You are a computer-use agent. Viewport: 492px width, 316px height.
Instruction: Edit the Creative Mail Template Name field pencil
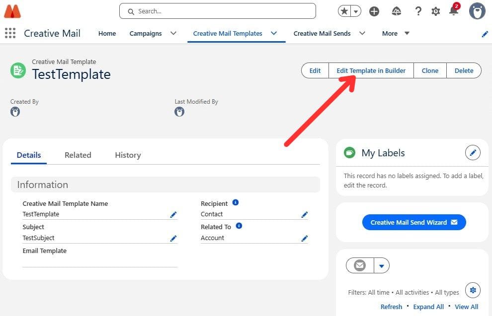[x=173, y=214]
